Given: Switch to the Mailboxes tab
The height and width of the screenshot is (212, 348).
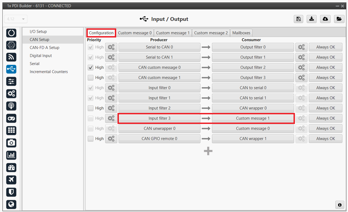Looking at the screenshot, I should [241, 33].
